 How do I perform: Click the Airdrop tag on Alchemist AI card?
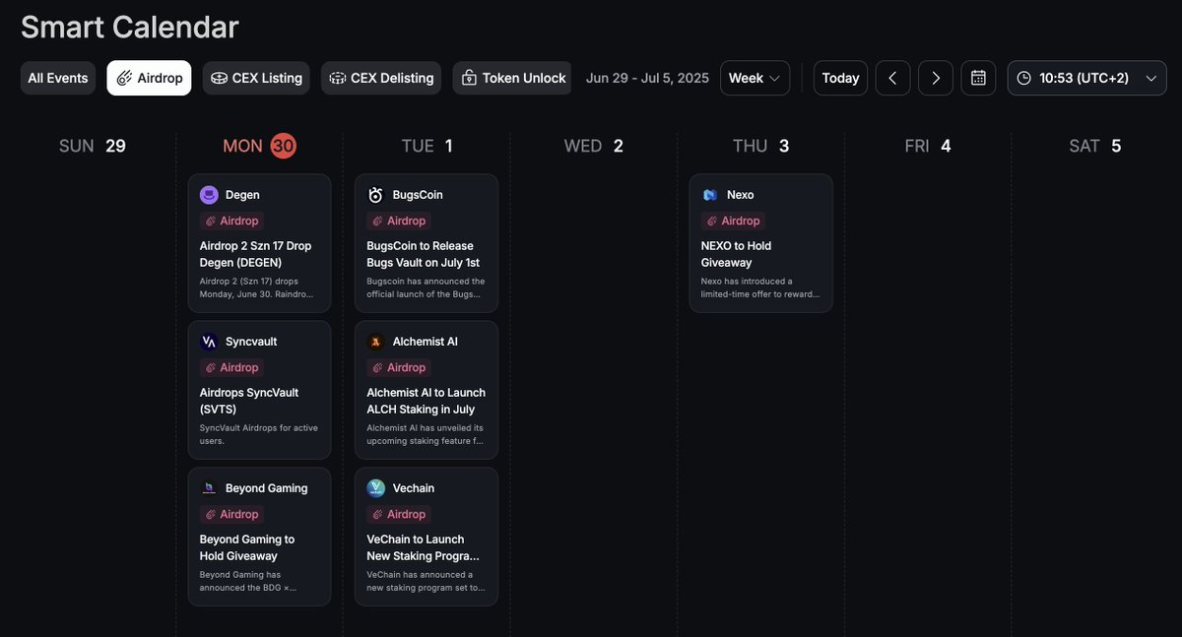(x=399, y=367)
